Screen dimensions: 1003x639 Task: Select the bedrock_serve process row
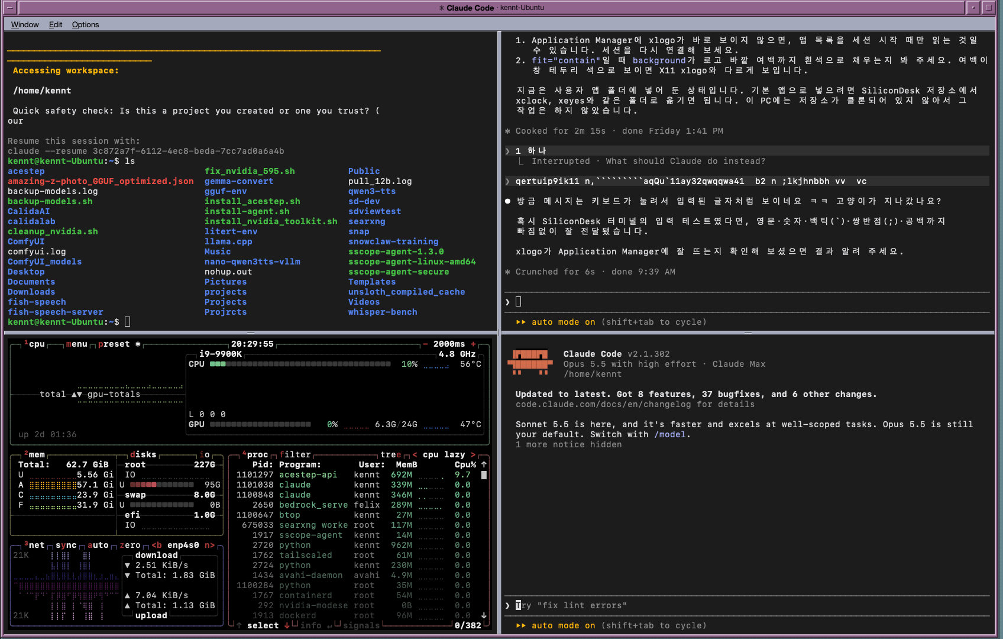[x=354, y=505]
